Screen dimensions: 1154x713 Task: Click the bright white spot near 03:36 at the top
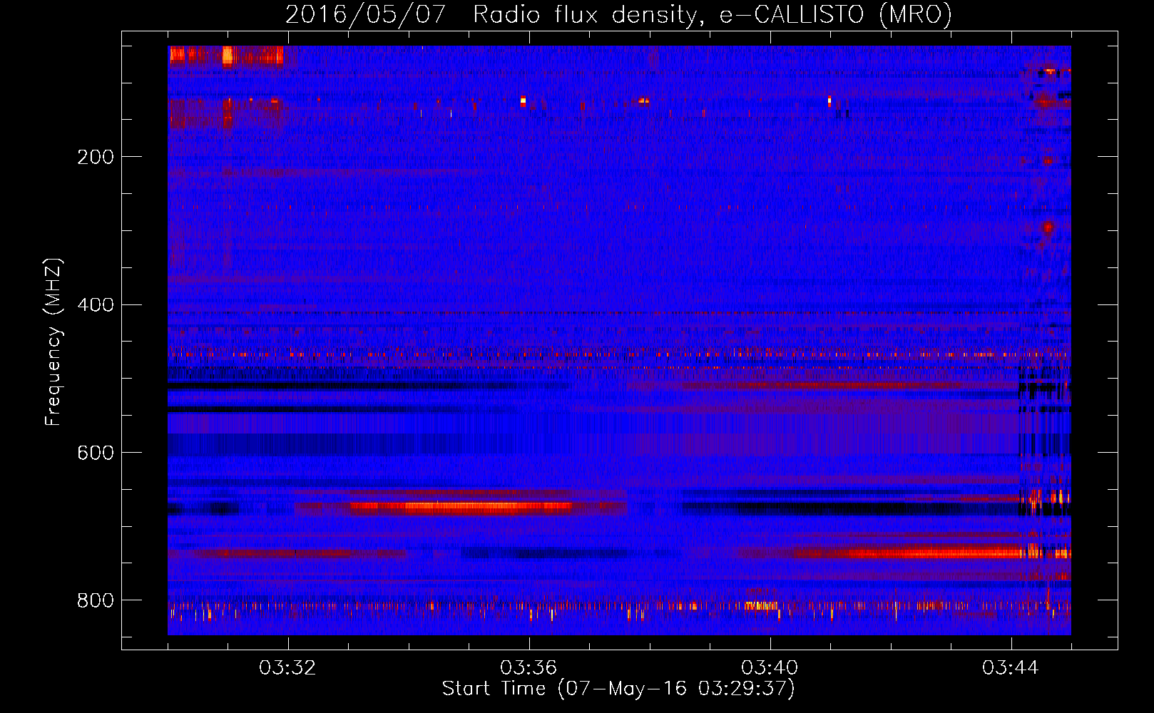pyautogui.click(x=523, y=101)
